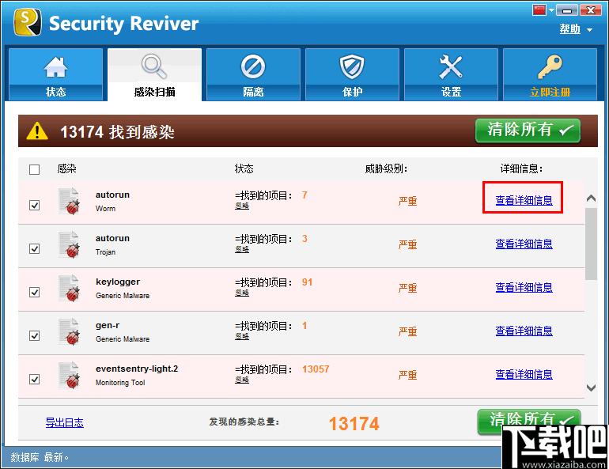Open the 帮助 help menu
The height and width of the screenshot is (469, 609).
[569, 28]
